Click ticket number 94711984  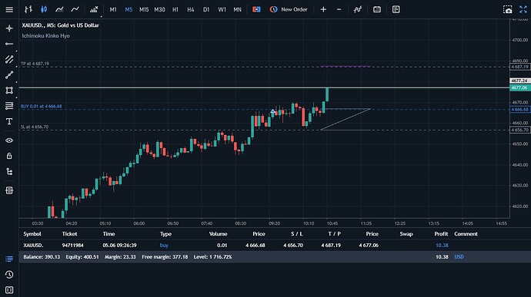(73, 246)
